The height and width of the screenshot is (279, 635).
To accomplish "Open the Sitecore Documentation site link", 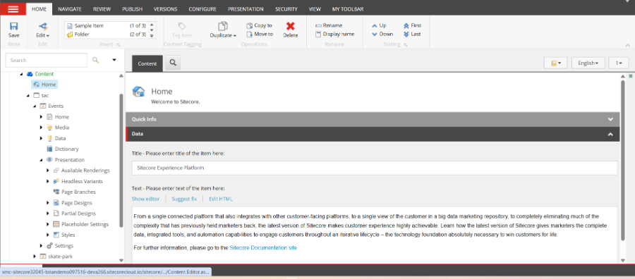I will coord(263,247).
